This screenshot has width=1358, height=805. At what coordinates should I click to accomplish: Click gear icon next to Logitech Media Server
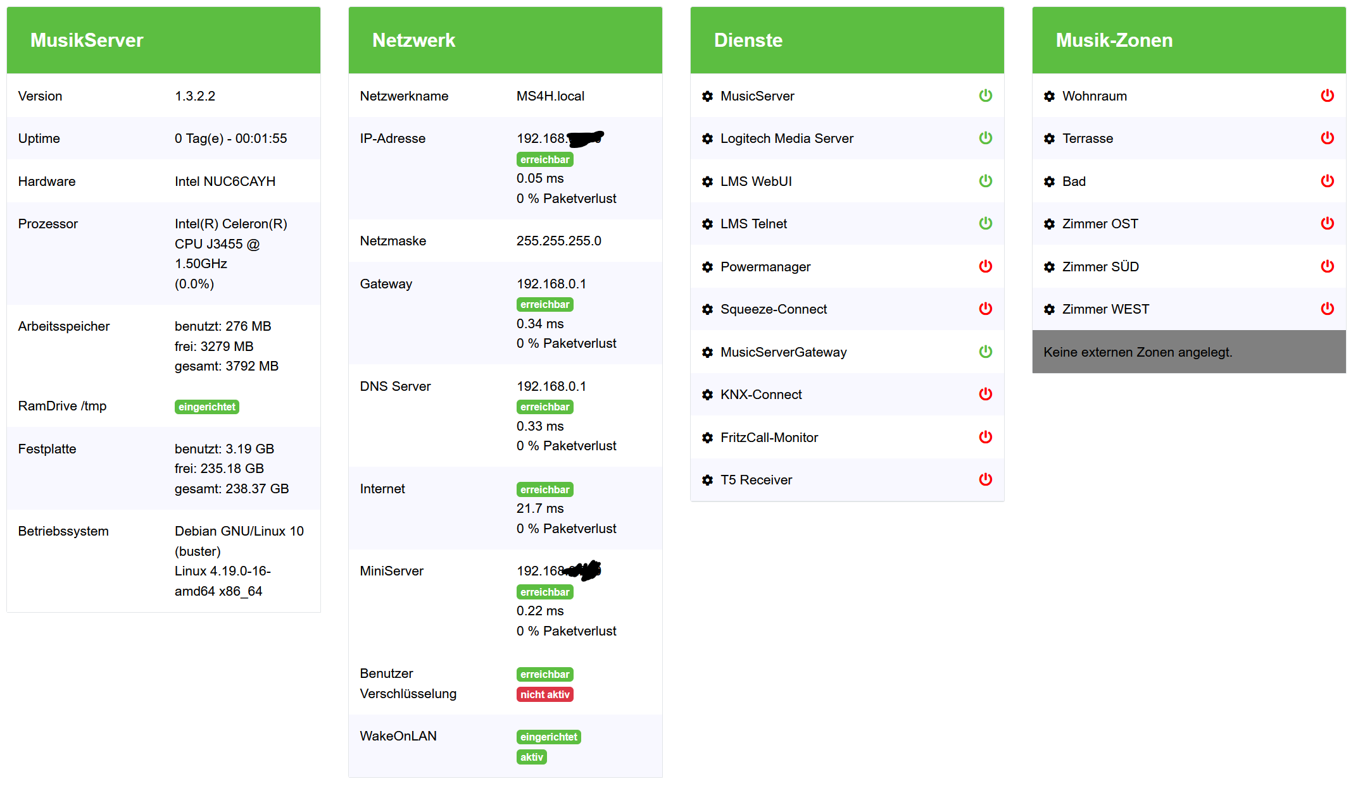tap(707, 138)
